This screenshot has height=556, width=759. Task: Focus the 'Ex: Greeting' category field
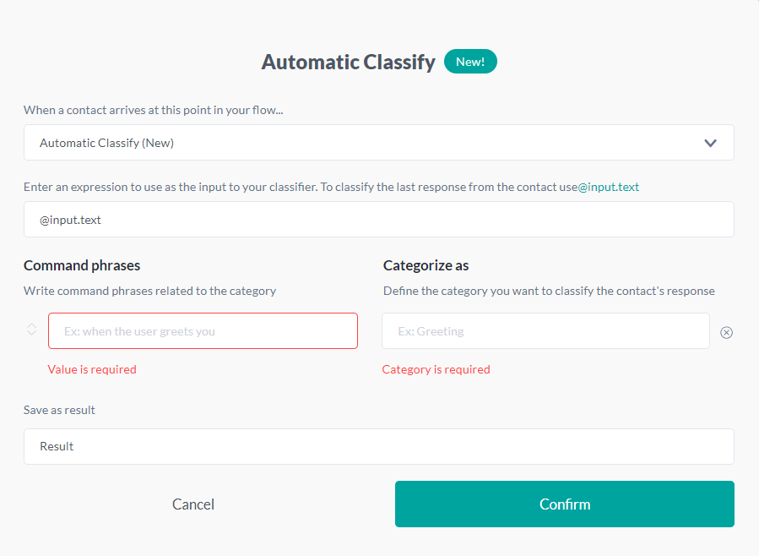(545, 330)
